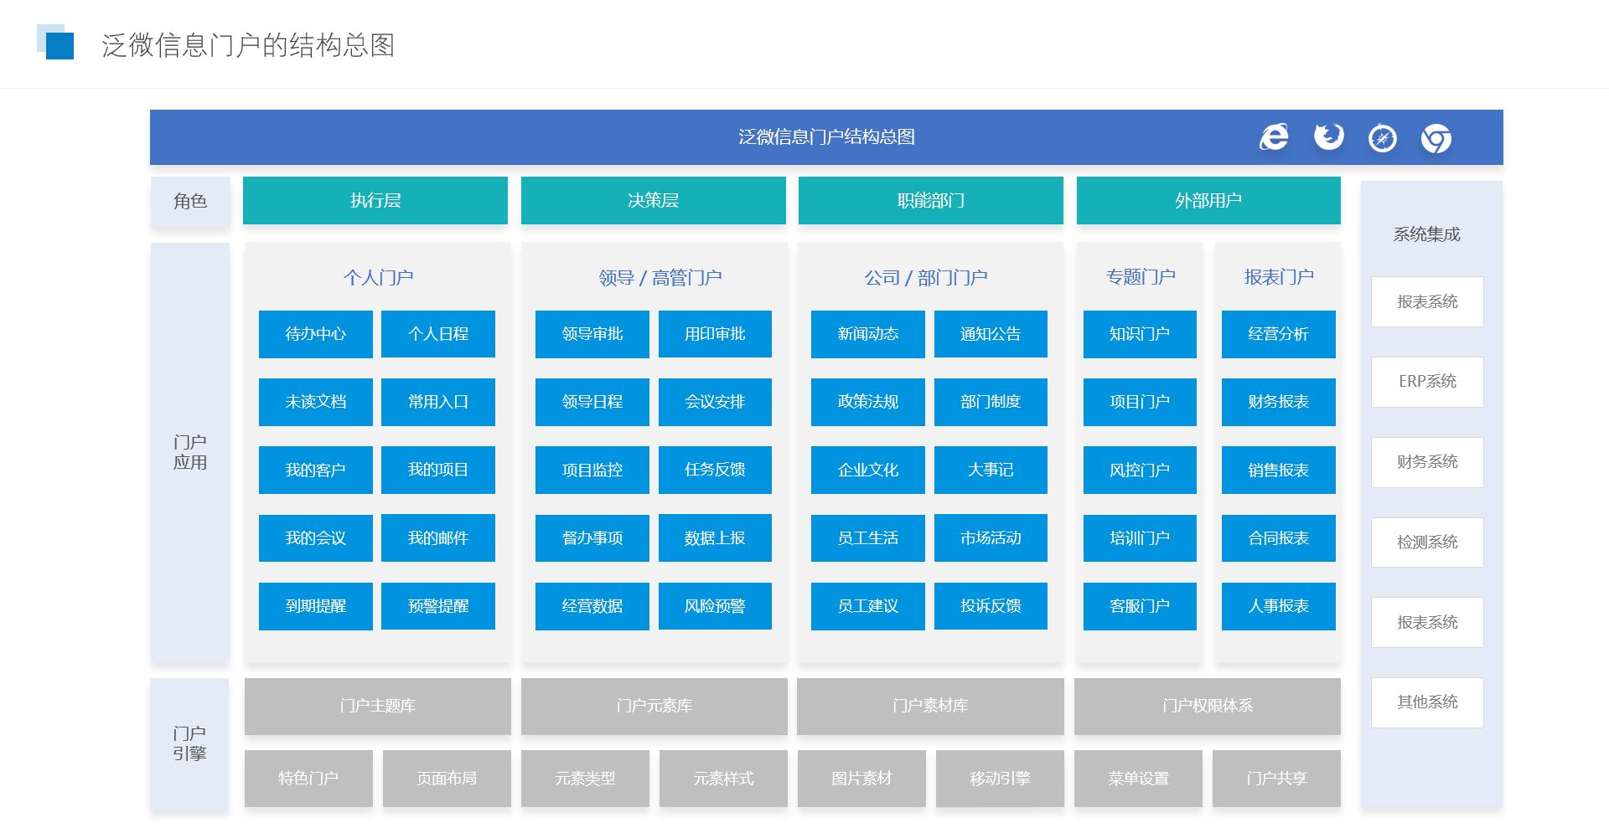Click the Chrome browser icon
The width and height of the screenshot is (1609, 833).
pos(1436,138)
